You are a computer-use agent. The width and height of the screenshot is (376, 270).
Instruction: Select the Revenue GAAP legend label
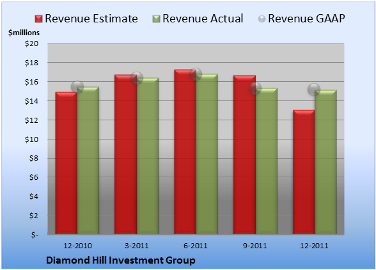click(306, 19)
